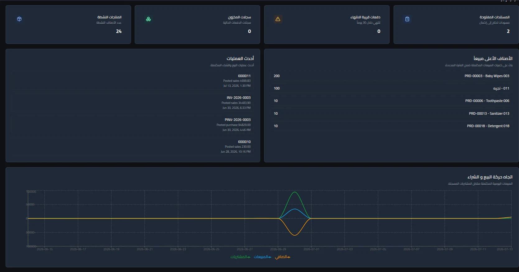The image size is (519, 272).
Task: Click the orange net dip on chart
Action: click(x=295, y=235)
